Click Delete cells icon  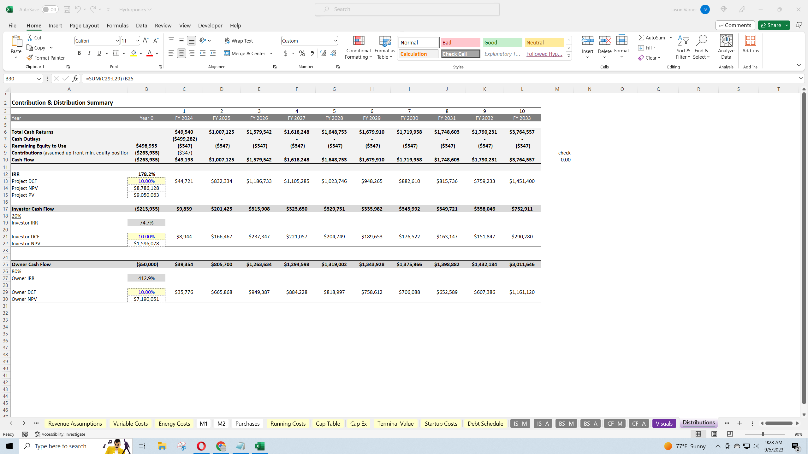[x=605, y=40]
